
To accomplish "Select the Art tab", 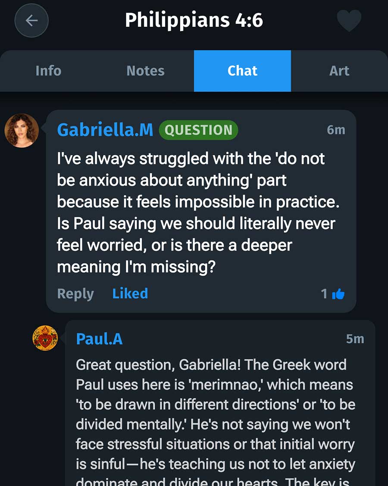I will point(339,71).
